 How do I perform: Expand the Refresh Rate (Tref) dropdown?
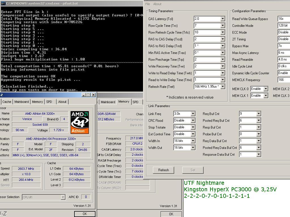point(223,87)
